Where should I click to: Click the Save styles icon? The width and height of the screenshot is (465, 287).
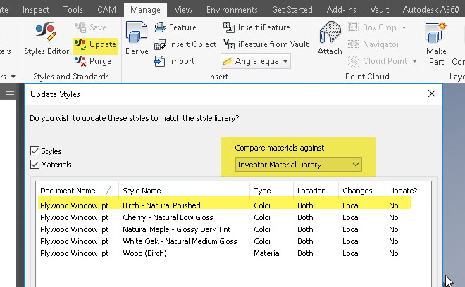coord(80,27)
